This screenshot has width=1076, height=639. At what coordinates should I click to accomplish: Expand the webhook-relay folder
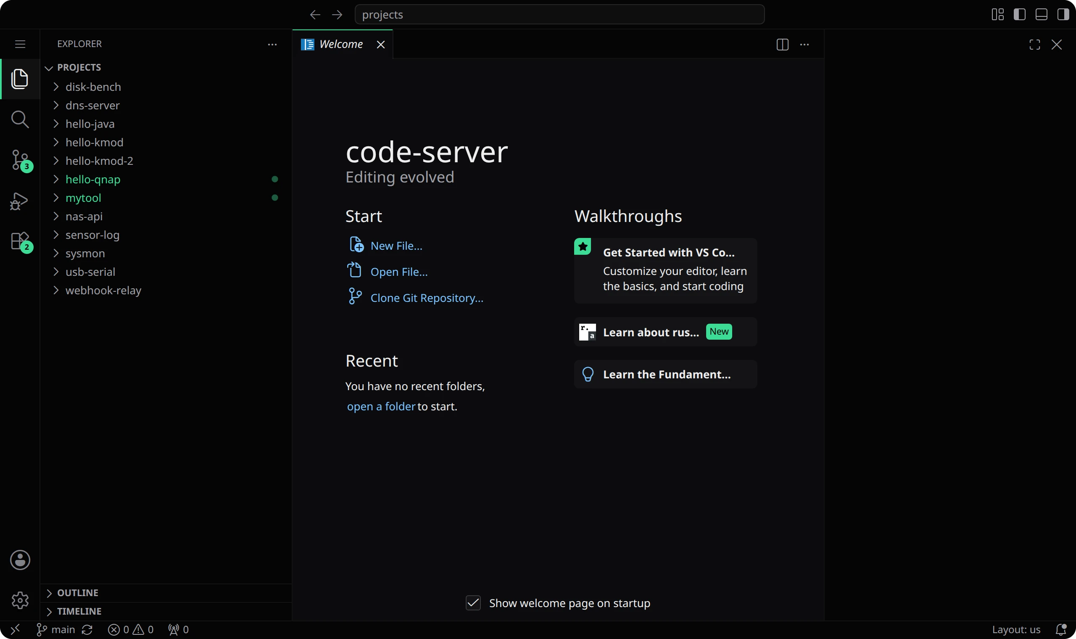pos(166,290)
